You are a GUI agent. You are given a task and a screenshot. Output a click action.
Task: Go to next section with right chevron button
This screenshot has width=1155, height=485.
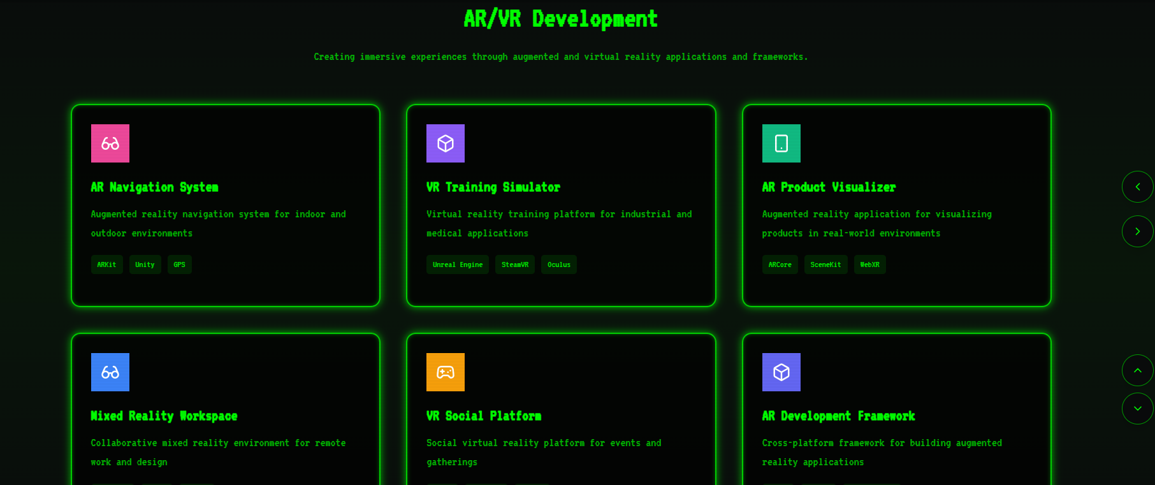click(1138, 231)
